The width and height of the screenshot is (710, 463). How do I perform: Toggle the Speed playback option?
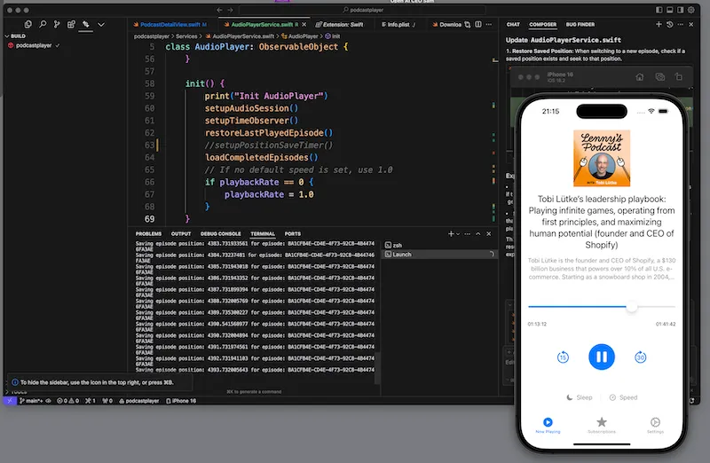(623, 397)
